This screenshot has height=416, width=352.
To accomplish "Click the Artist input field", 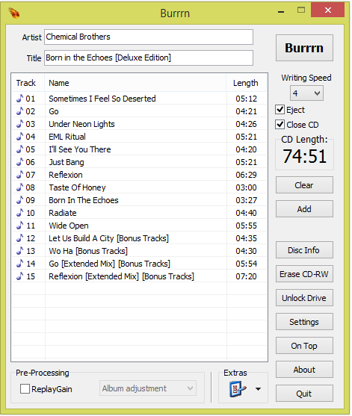I will pos(149,37).
